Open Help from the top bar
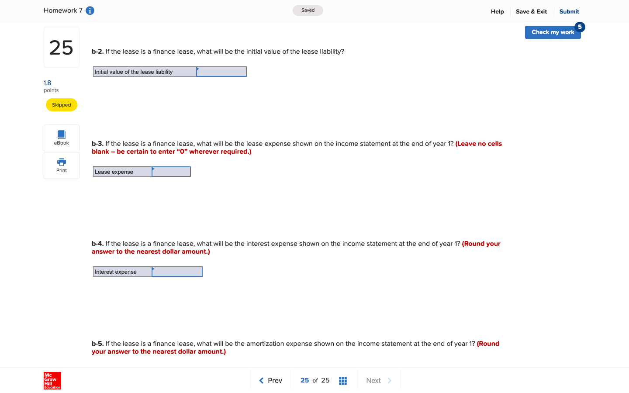The height and width of the screenshot is (393, 629). click(497, 11)
